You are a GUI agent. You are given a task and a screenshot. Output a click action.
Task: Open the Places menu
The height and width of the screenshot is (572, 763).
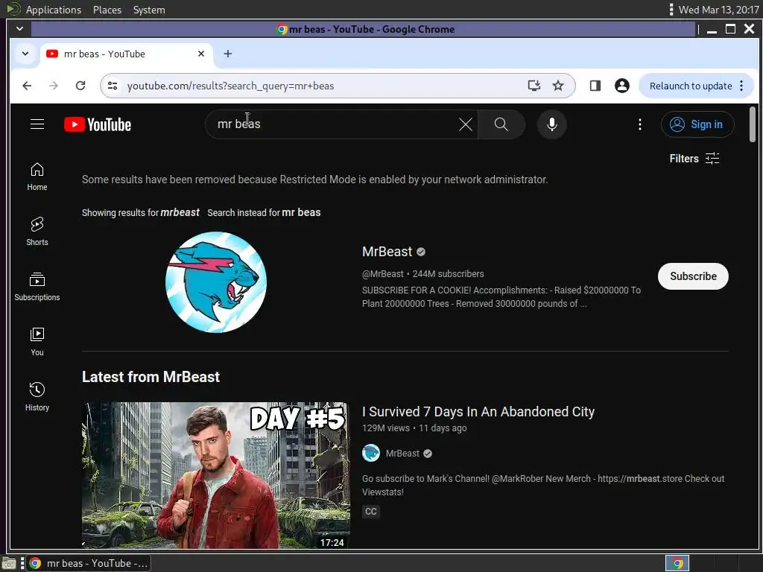107,10
